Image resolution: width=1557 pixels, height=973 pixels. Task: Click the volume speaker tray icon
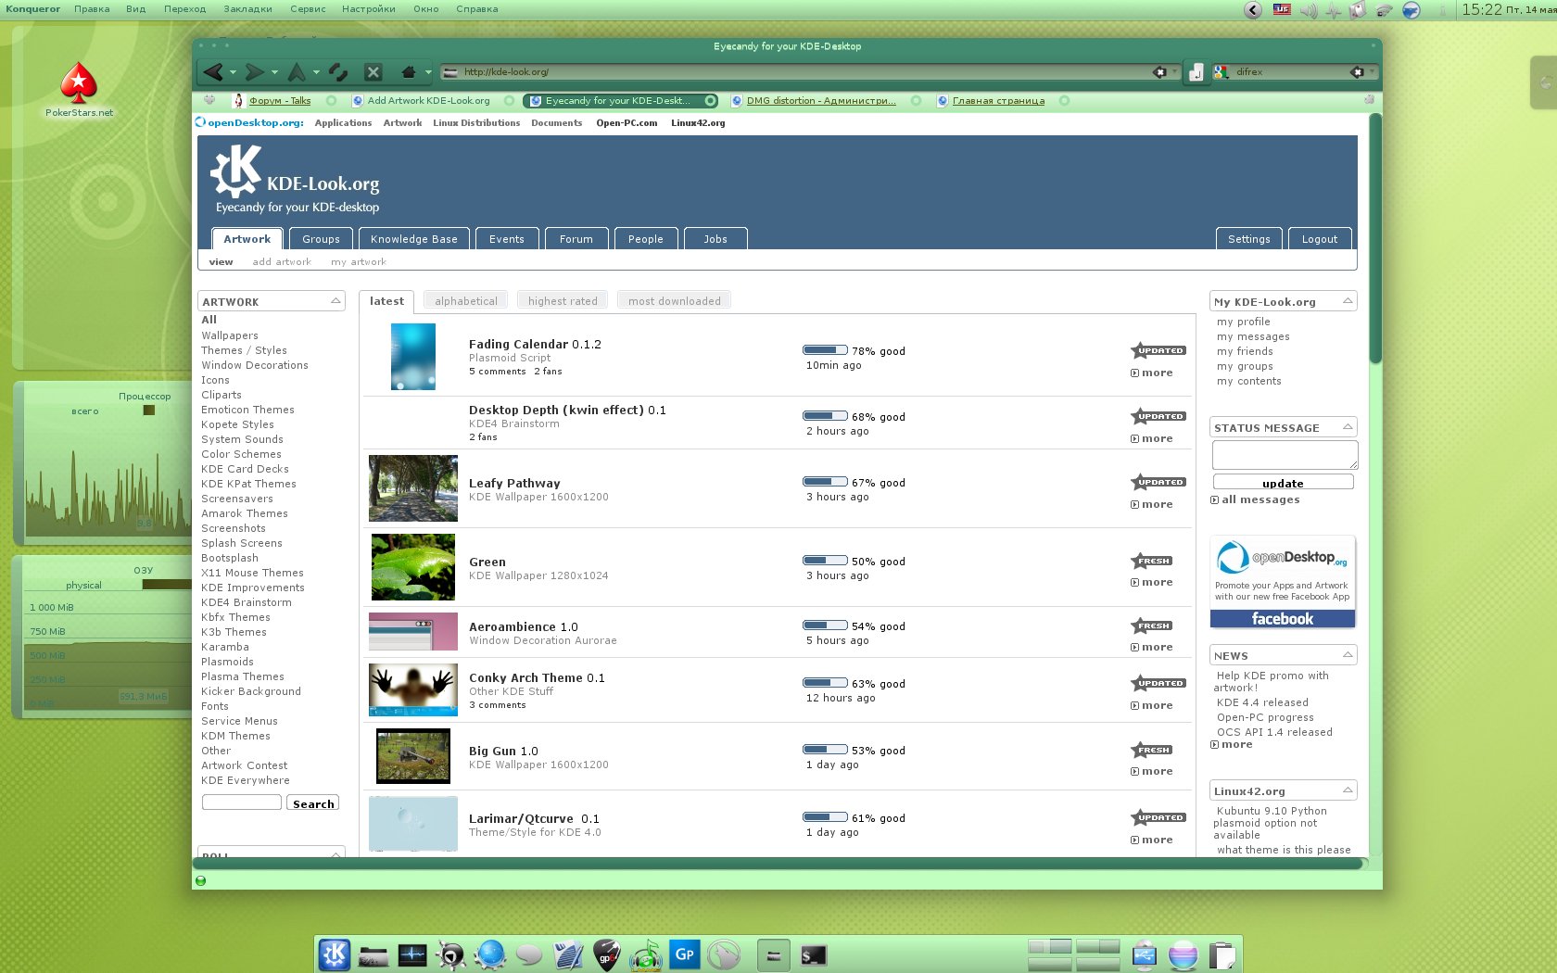coord(1308,10)
